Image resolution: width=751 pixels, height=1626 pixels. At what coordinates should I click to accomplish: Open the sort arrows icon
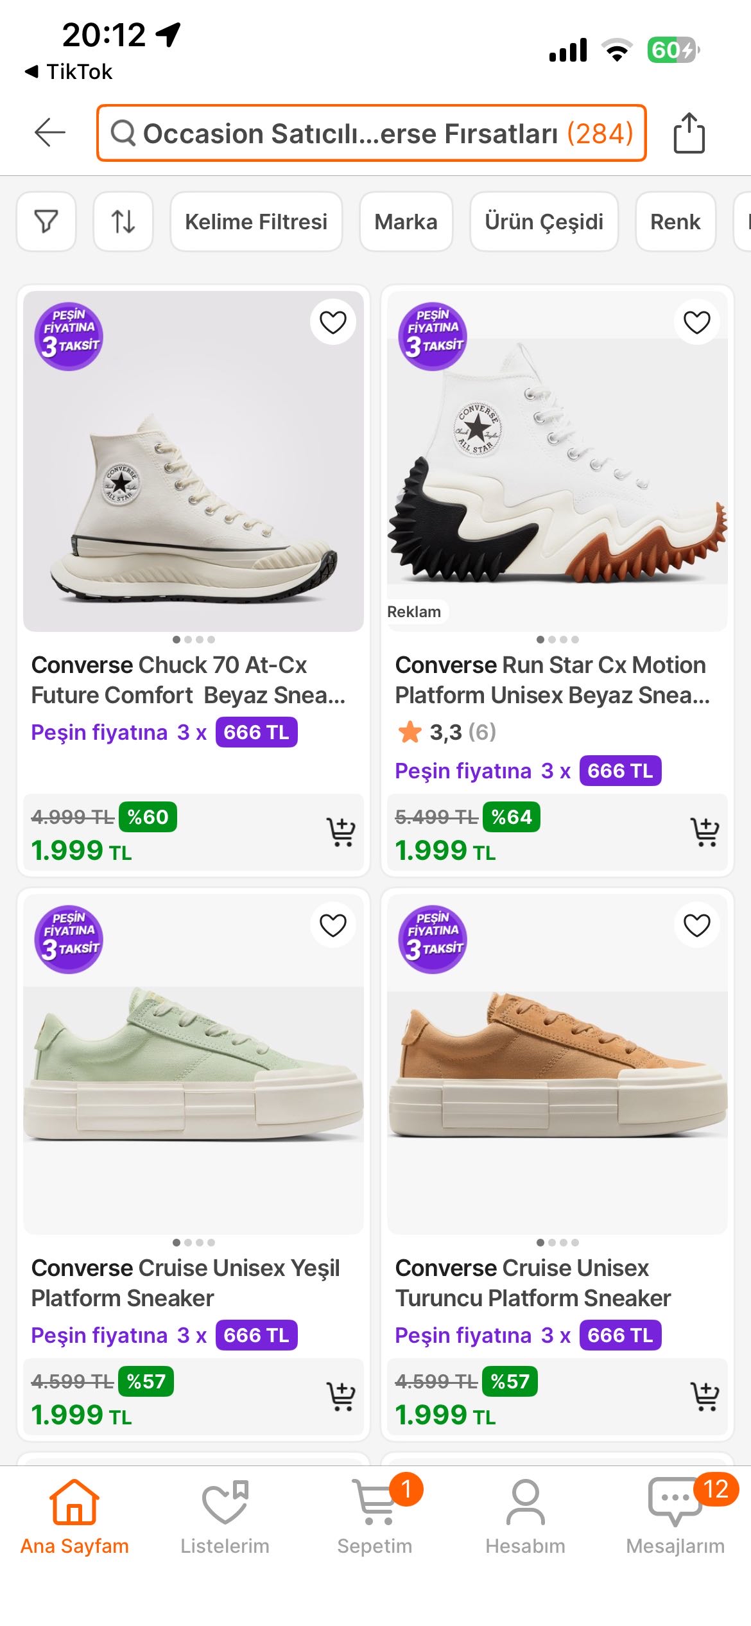(123, 222)
